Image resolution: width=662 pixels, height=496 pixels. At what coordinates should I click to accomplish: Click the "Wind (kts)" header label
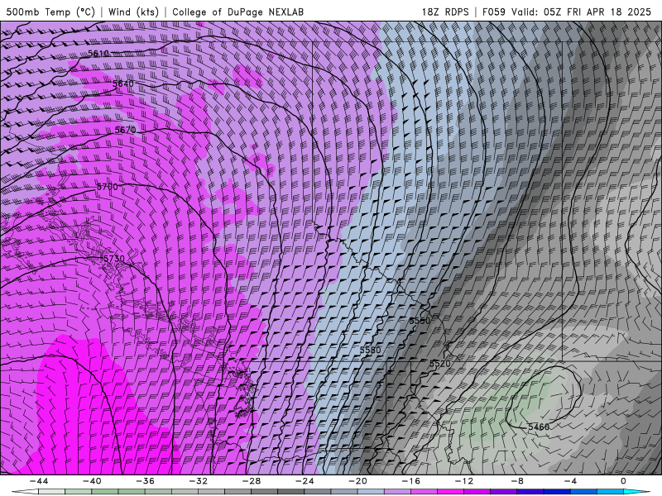pos(133,12)
